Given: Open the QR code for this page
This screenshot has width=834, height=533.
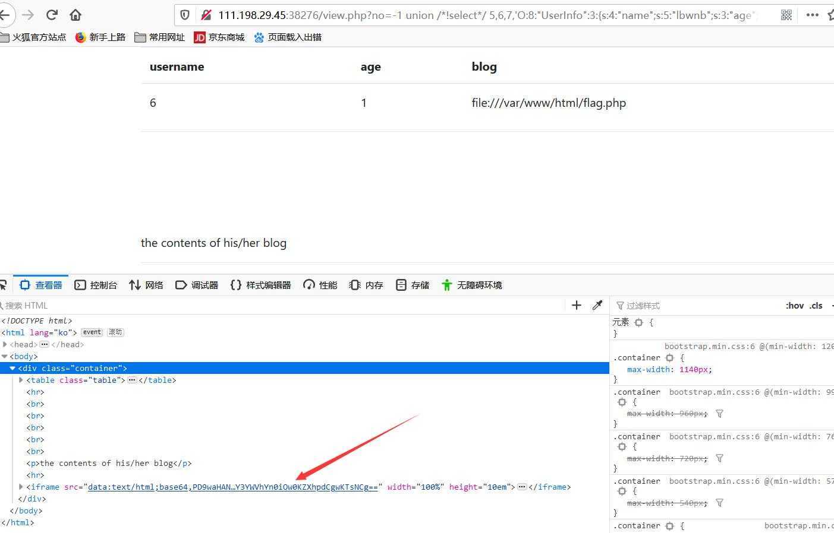Looking at the screenshot, I should (x=786, y=15).
